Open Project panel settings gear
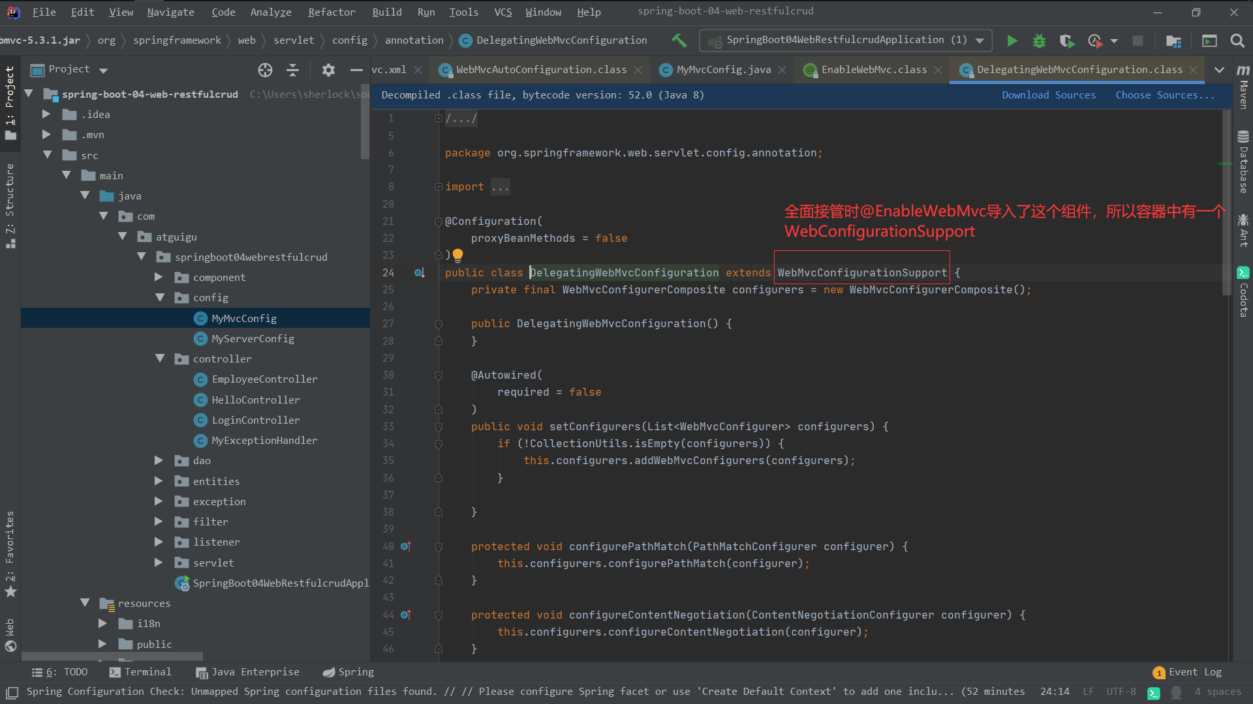This screenshot has width=1253, height=704. pos(328,70)
